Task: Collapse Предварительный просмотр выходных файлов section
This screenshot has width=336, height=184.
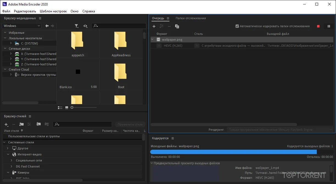Action: click(x=152, y=163)
